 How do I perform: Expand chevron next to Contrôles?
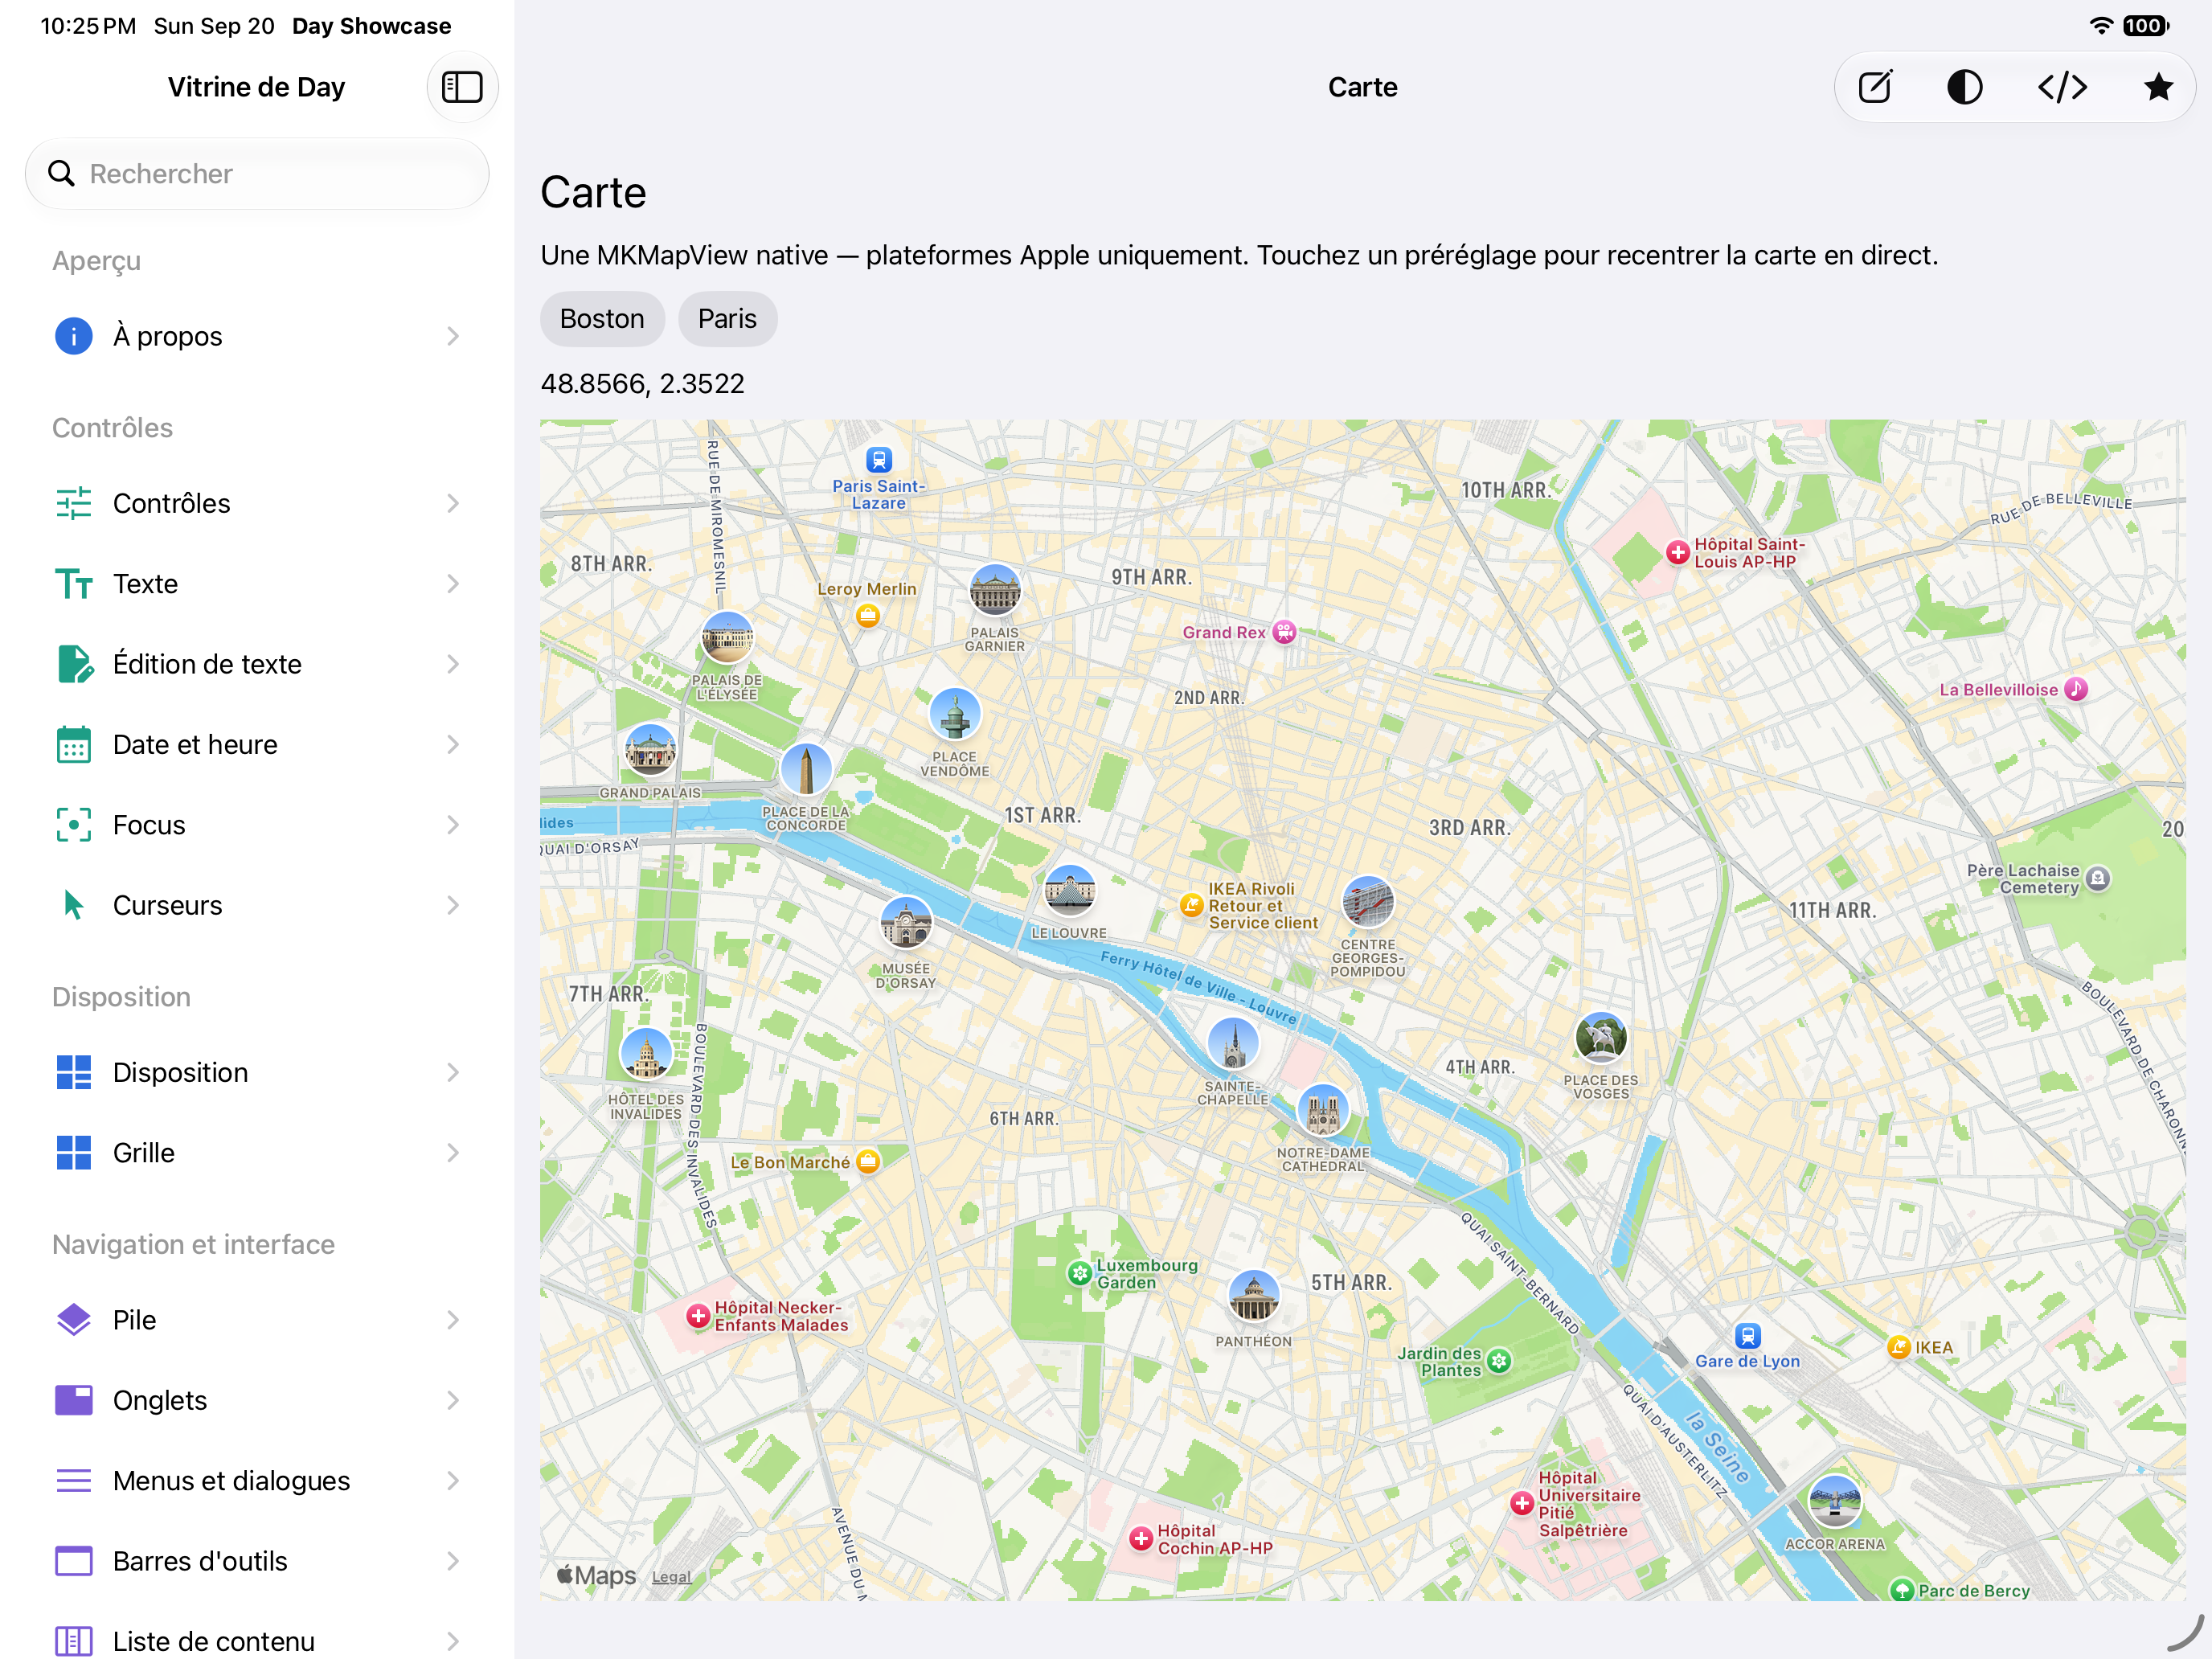click(453, 503)
